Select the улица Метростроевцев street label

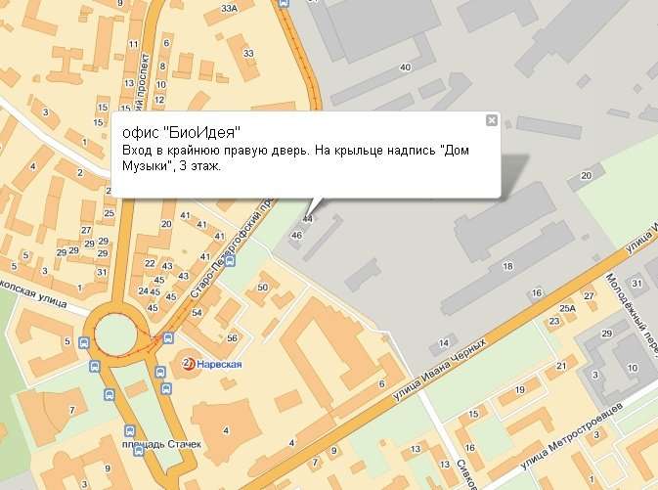point(571,436)
